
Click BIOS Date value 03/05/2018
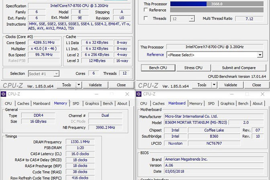point(214,172)
